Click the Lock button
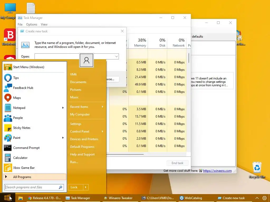 point(76,187)
